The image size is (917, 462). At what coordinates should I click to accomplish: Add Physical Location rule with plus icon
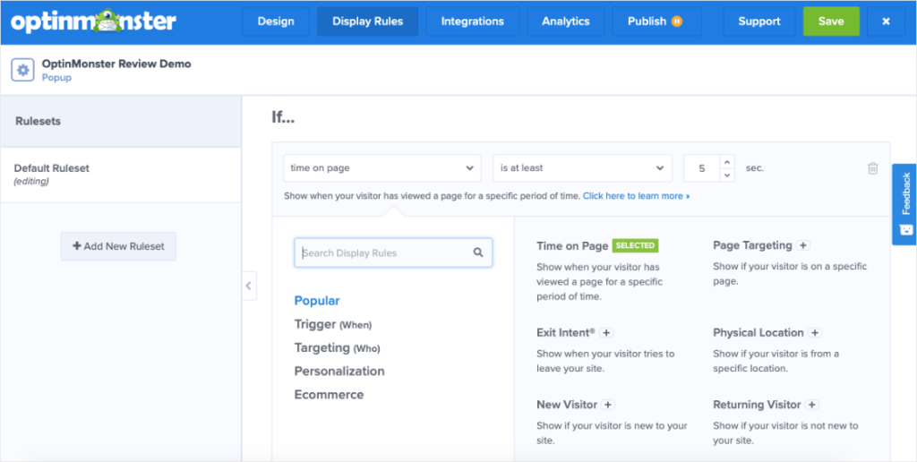pos(815,333)
